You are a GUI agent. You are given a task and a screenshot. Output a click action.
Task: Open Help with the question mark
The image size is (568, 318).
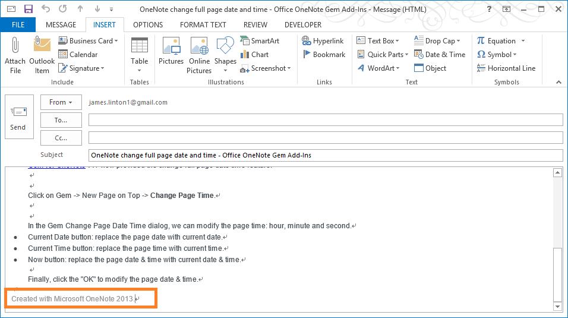[489, 9]
